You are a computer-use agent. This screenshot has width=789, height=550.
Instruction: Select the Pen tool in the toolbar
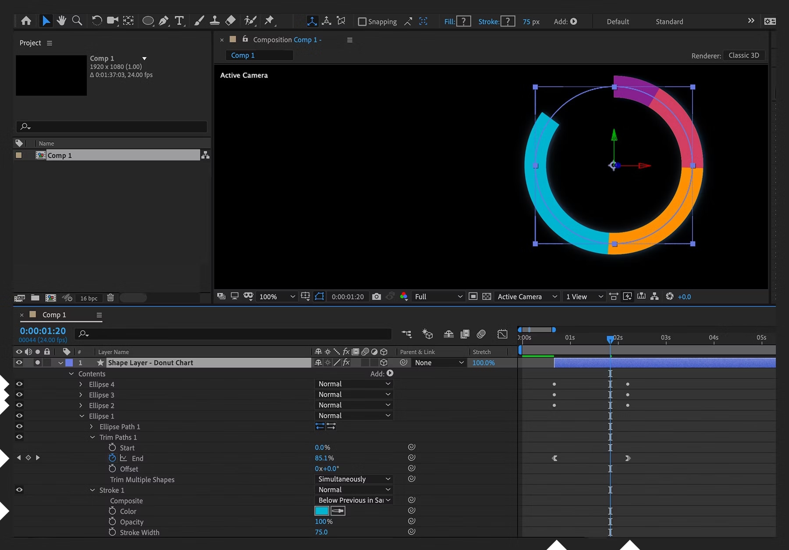coord(163,21)
